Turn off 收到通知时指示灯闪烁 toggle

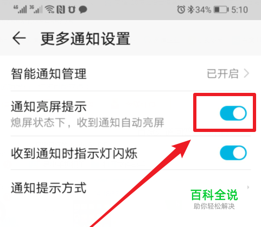(x=233, y=153)
